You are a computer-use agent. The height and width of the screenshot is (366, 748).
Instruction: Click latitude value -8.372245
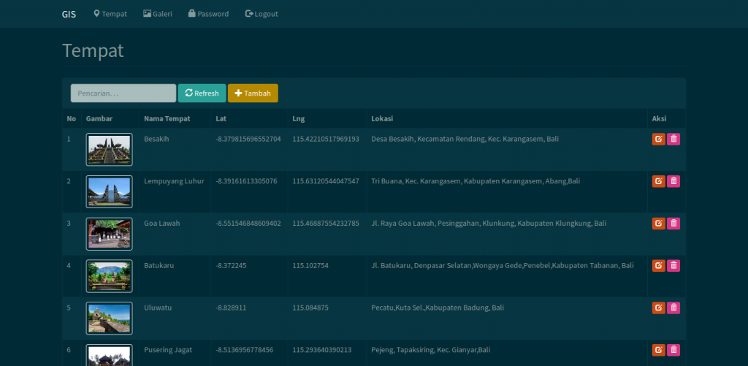click(x=231, y=265)
